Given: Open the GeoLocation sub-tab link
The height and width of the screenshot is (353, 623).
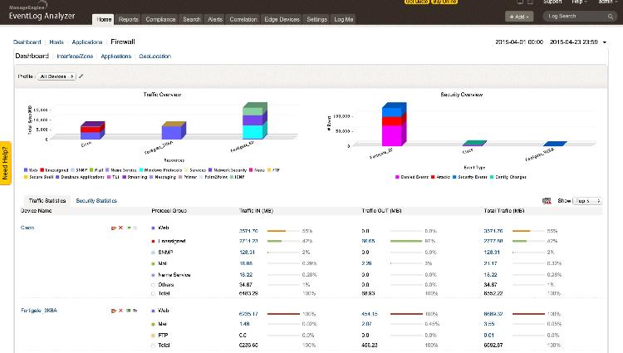Looking at the screenshot, I should (x=155, y=56).
